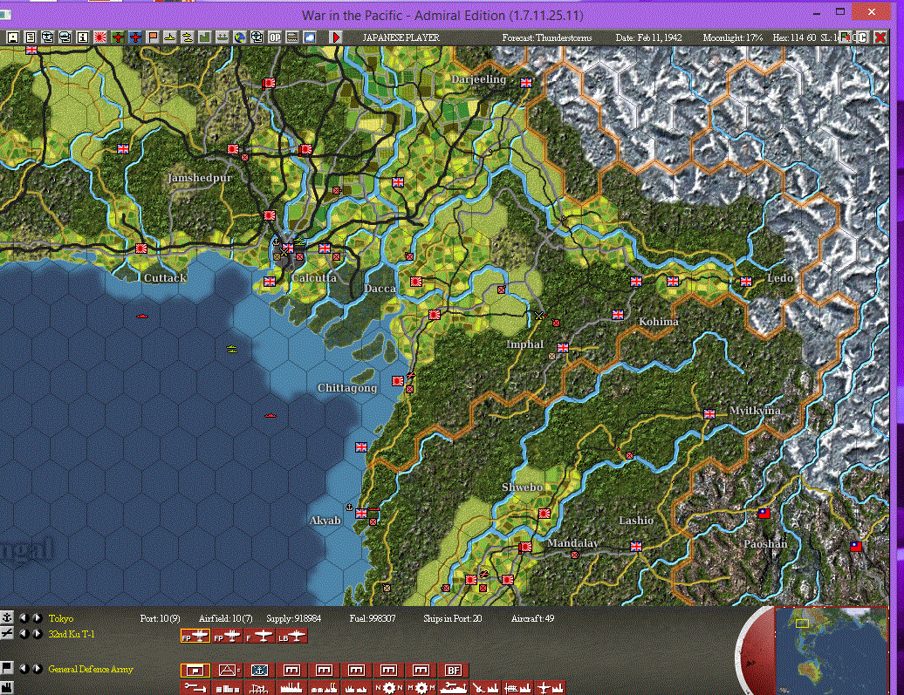The image size is (904, 695).
Task: Click the General Defence Army unit name
Action: coord(91,669)
